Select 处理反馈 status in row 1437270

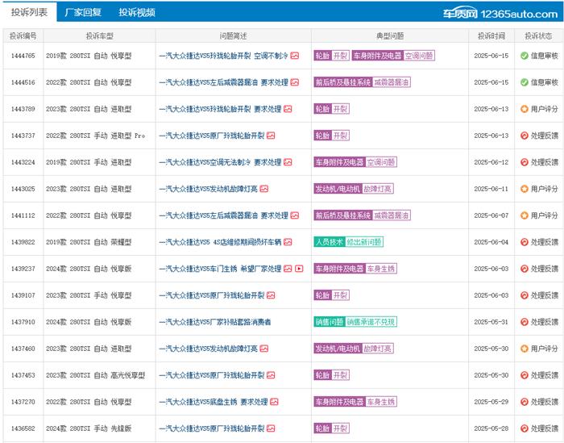coord(545,402)
